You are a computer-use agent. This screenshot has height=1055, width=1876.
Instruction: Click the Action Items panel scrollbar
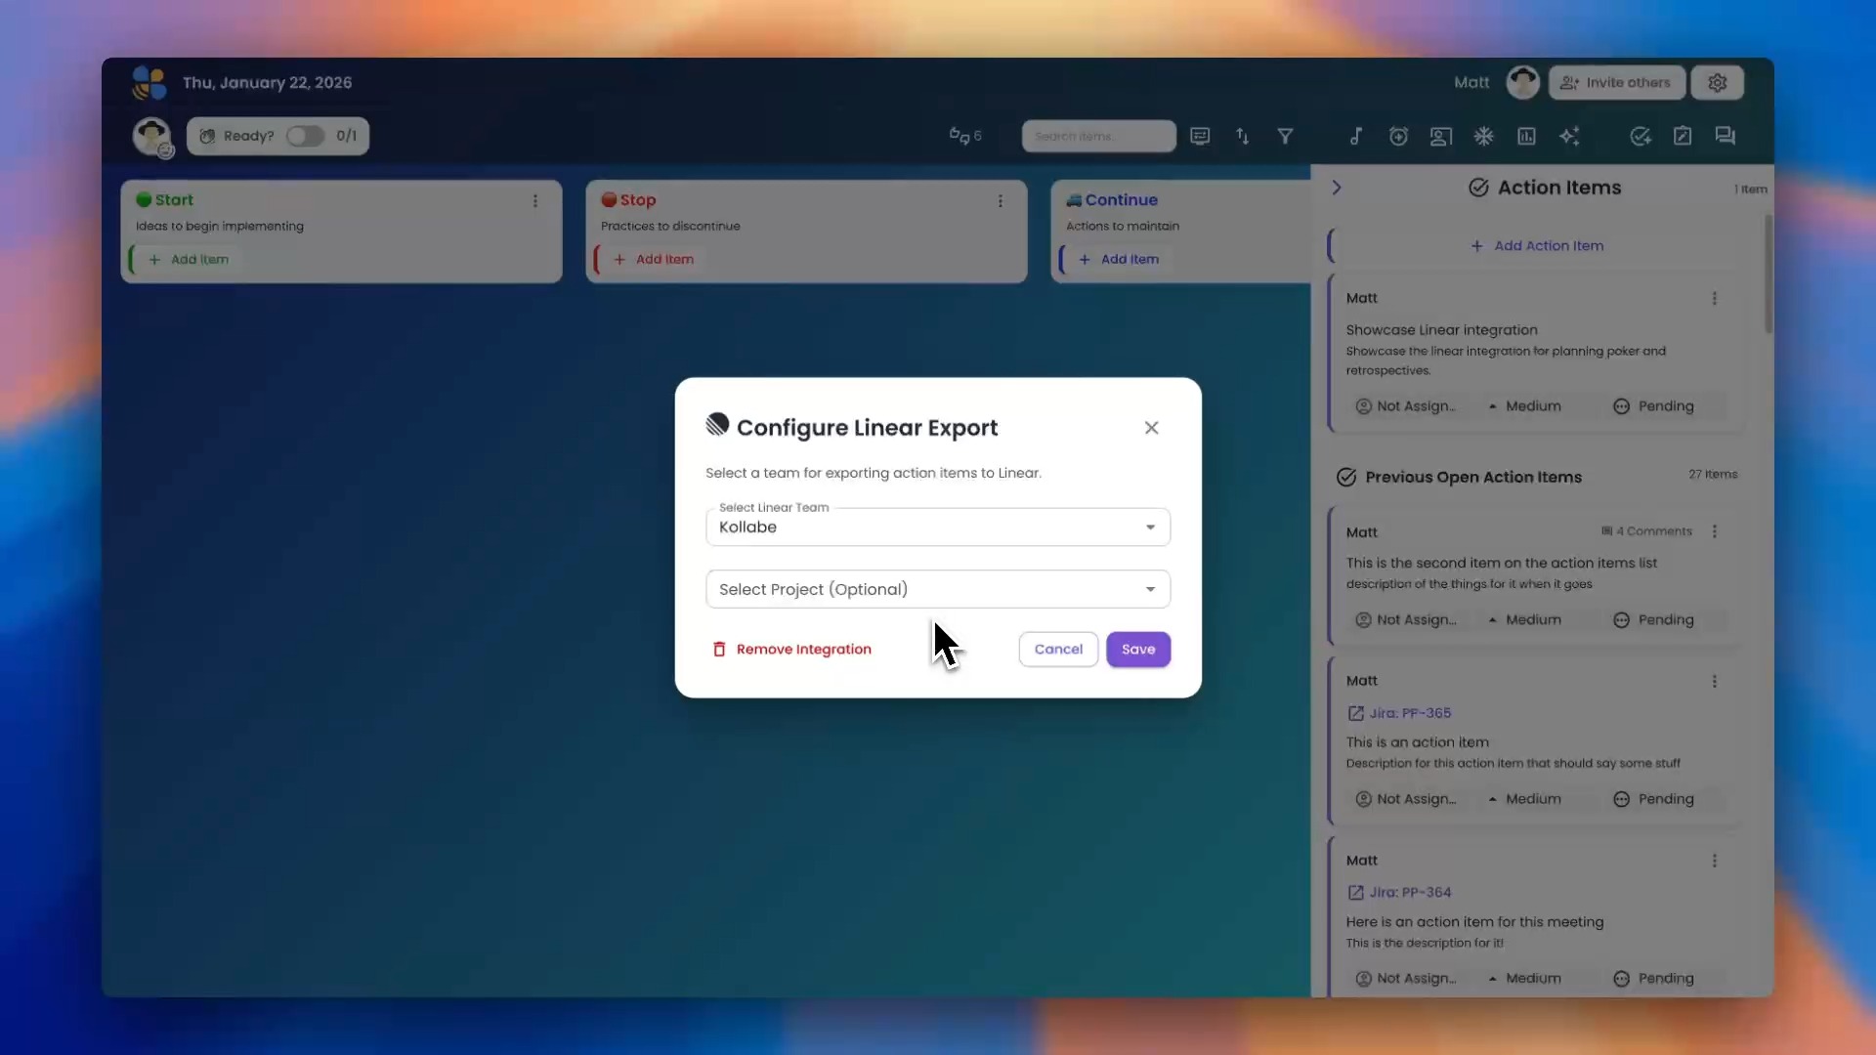1768,274
